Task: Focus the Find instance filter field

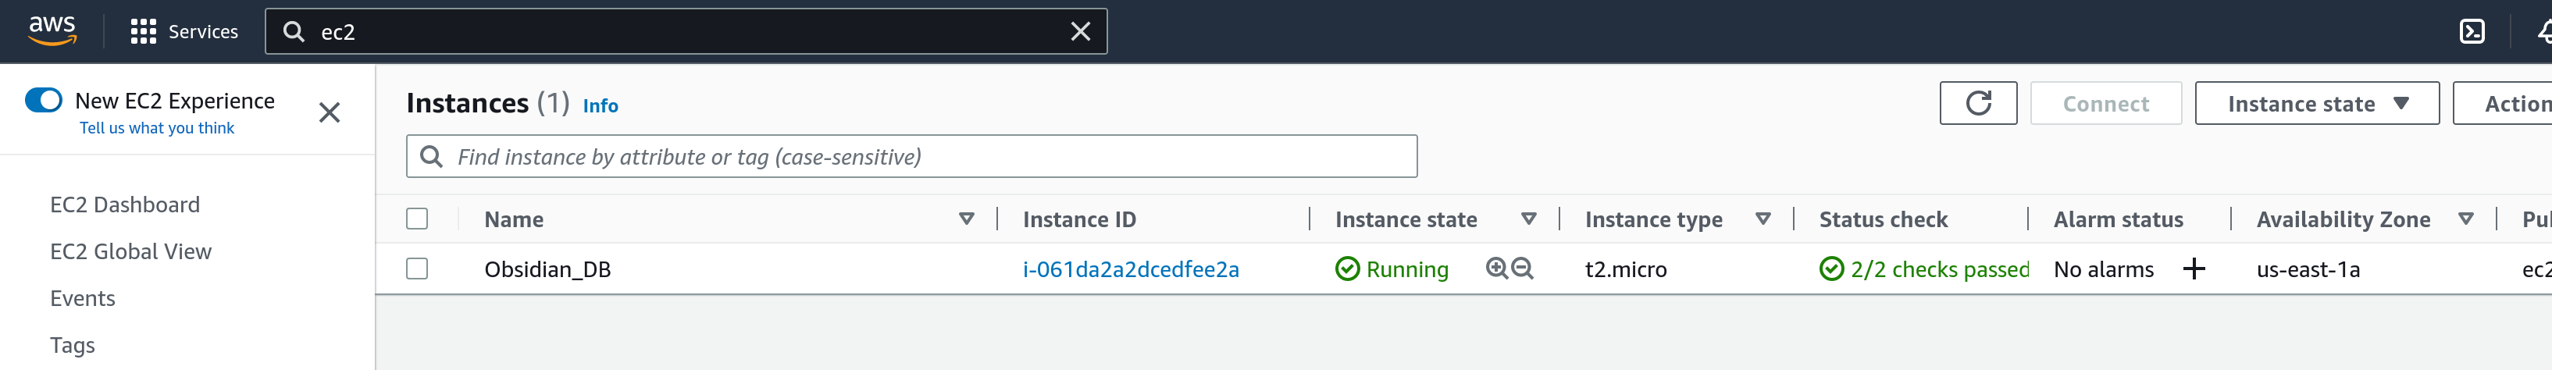Action: pyautogui.click(x=911, y=156)
